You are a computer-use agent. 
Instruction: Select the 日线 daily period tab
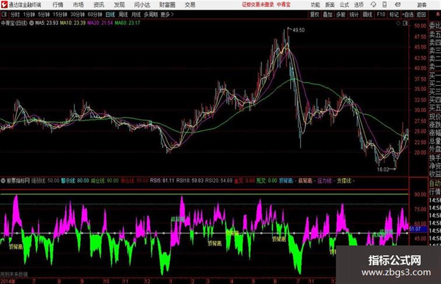pyautogui.click(x=110, y=14)
